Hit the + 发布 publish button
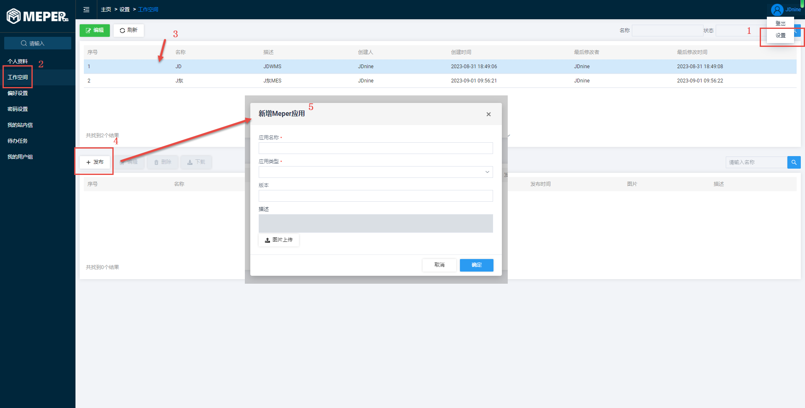Screen dimensions: 805x408 coord(95,162)
